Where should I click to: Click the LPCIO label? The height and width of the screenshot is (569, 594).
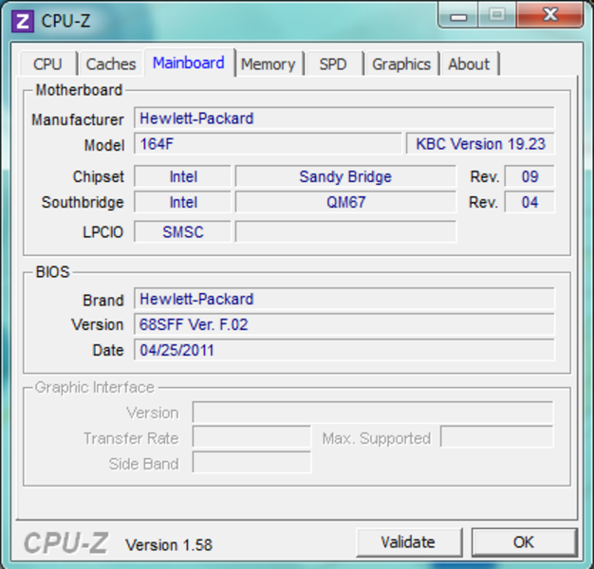(103, 232)
